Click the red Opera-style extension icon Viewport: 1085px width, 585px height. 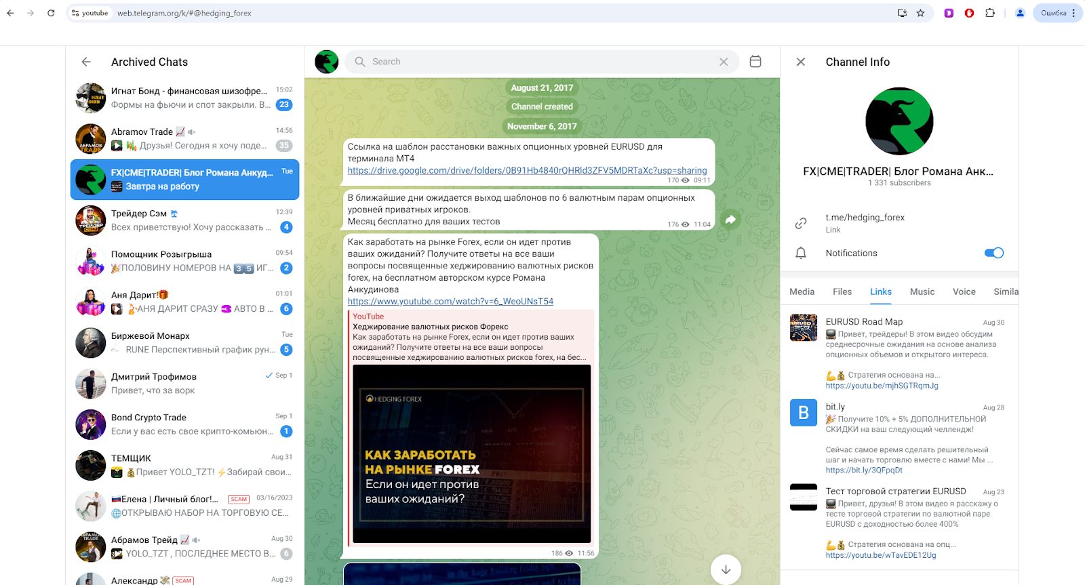[970, 13]
